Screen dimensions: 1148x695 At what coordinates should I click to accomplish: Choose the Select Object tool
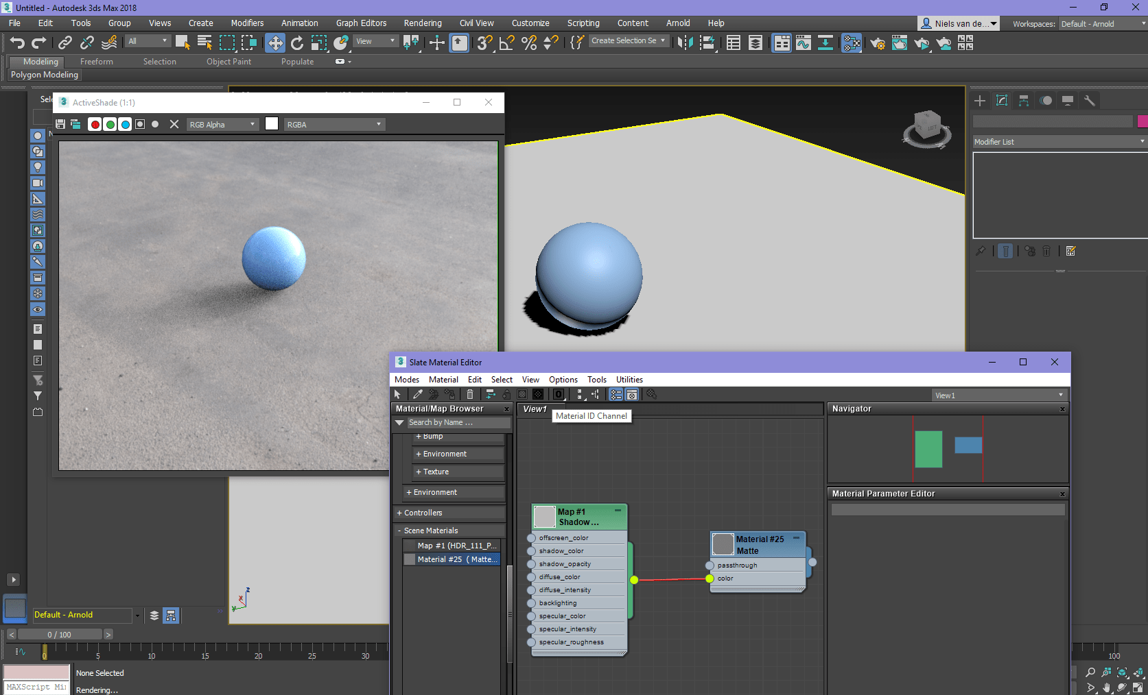click(x=183, y=42)
